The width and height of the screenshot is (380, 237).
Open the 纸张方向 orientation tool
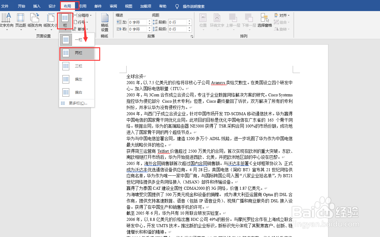35,22
